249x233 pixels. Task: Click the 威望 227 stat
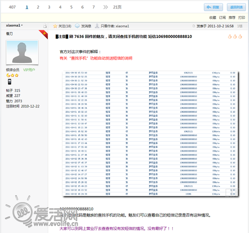(13, 95)
